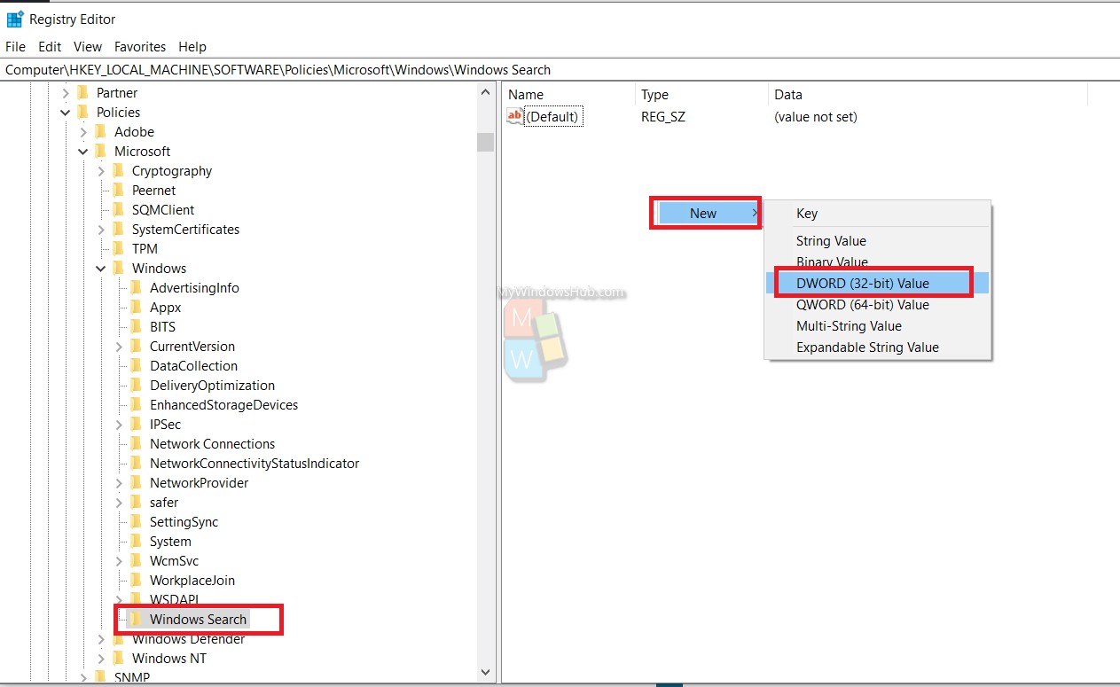The image size is (1120, 687).
Task: Click the Cryptography folder icon
Action: (x=119, y=170)
